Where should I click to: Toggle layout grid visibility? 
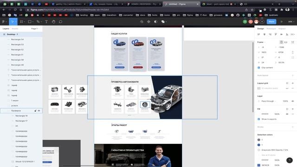point(287,88)
